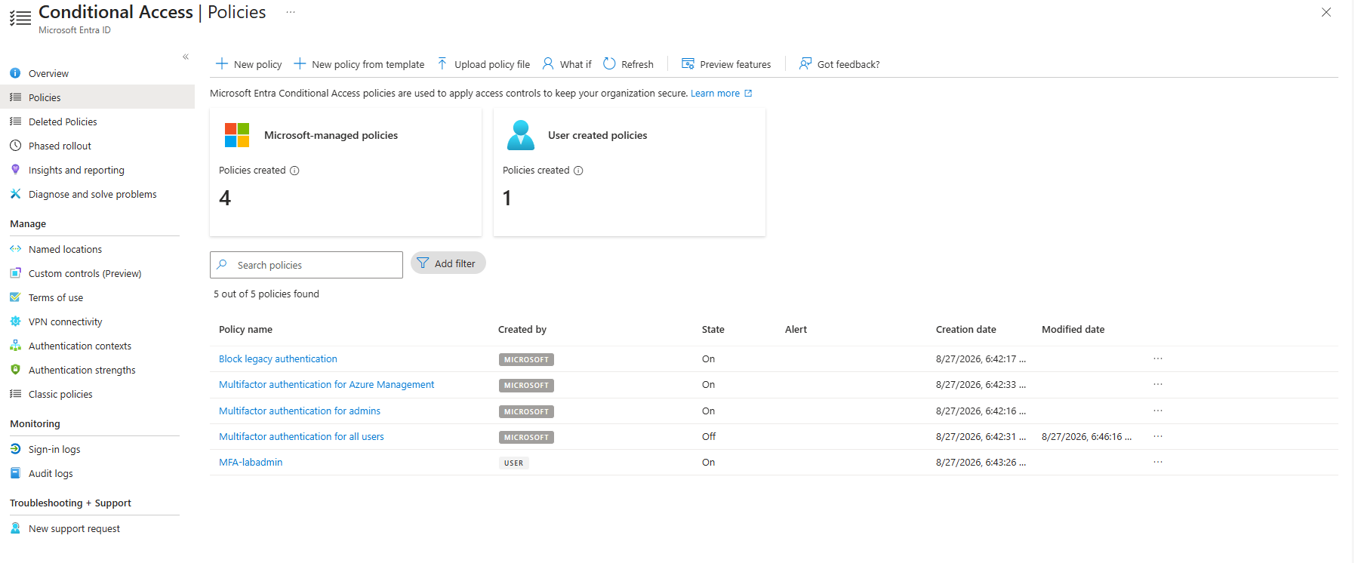This screenshot has width=1355, height=563.
Task: Open more options for Block legacy authentication
Action: [x=1158, y=358]
